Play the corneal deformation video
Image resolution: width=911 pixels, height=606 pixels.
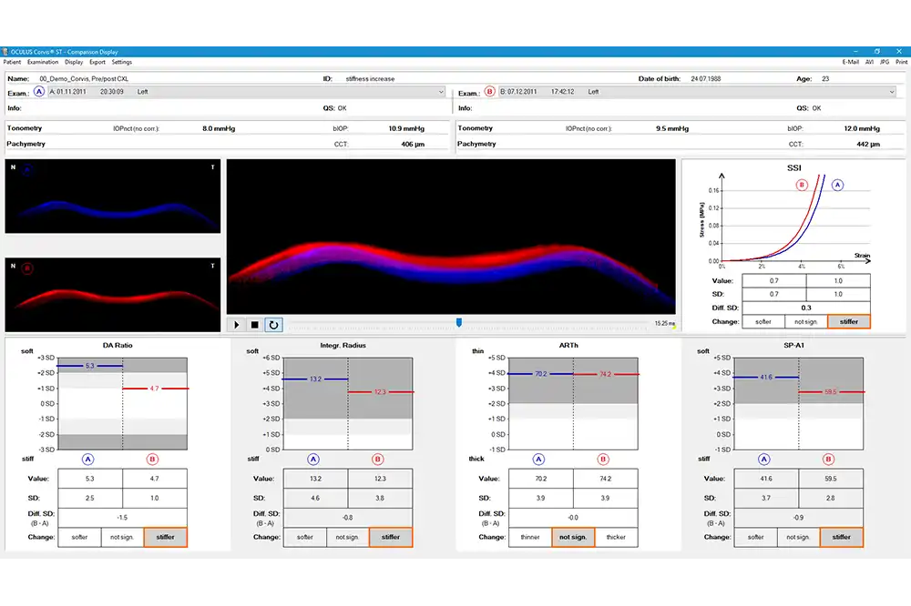(237, 324)
